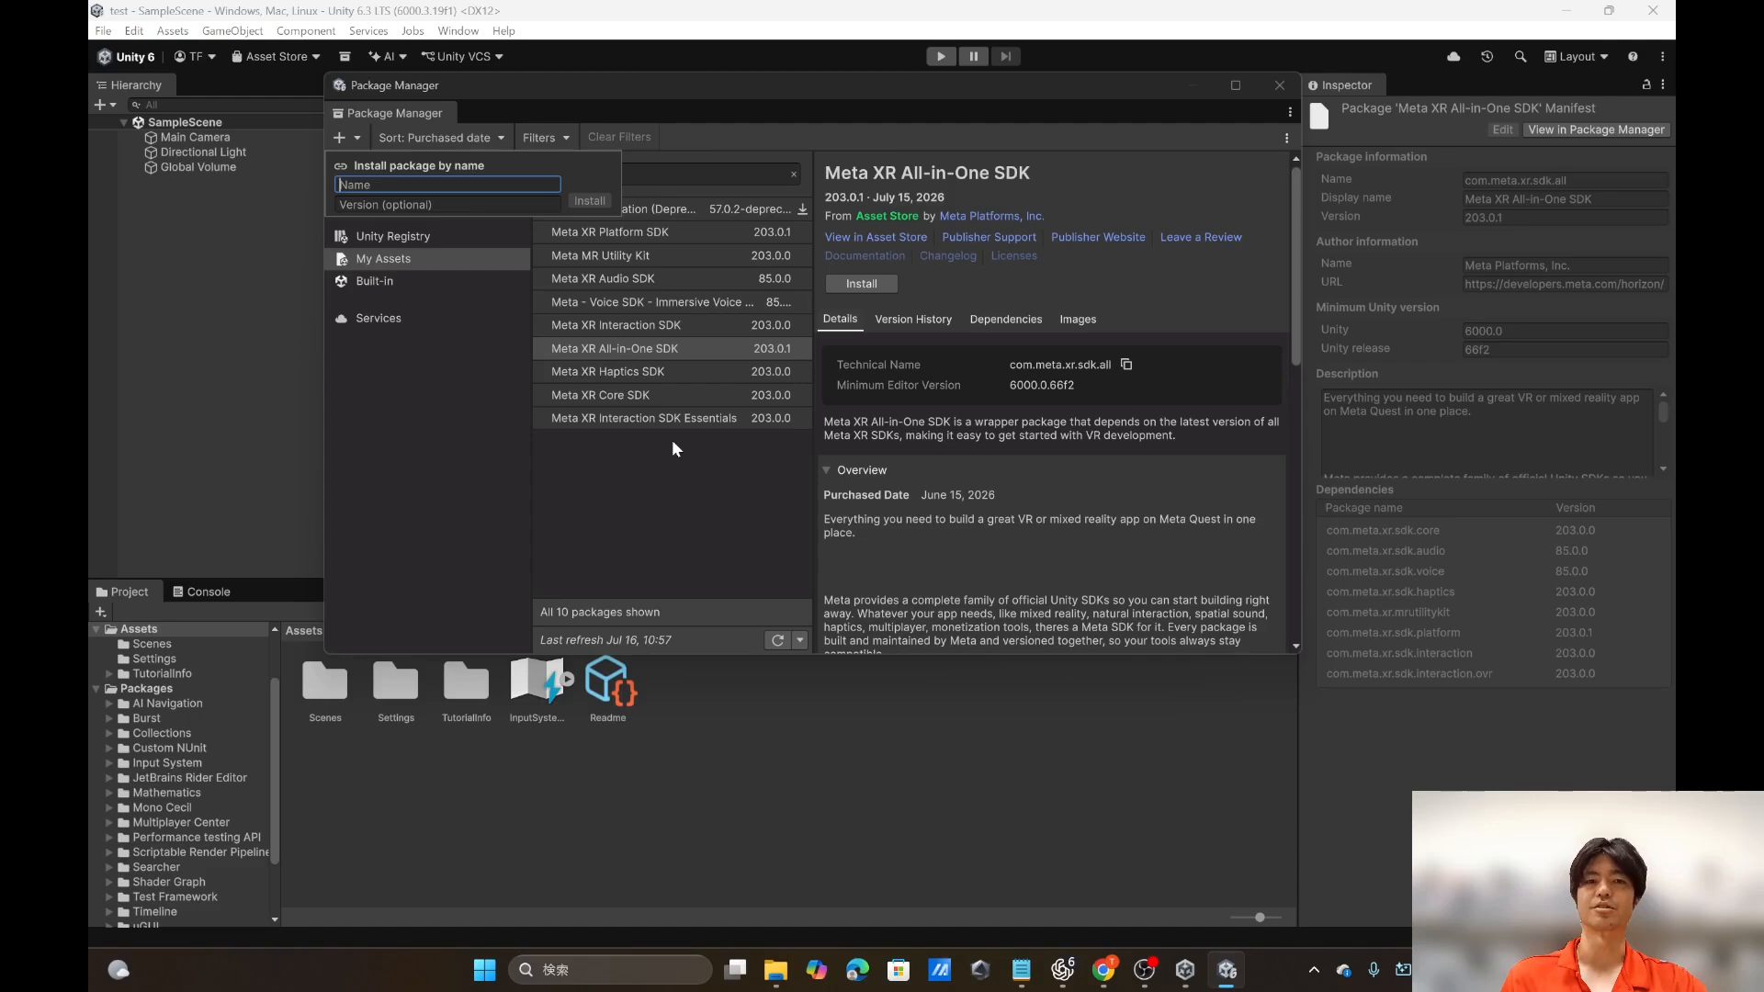Open the Leave a Review link
The image size is (1764, 992).
(1201, 237)
